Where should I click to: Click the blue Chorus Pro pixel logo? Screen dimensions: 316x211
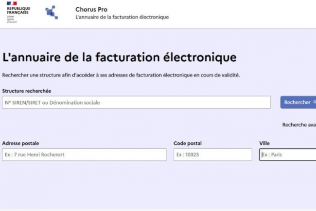[52, 12]
